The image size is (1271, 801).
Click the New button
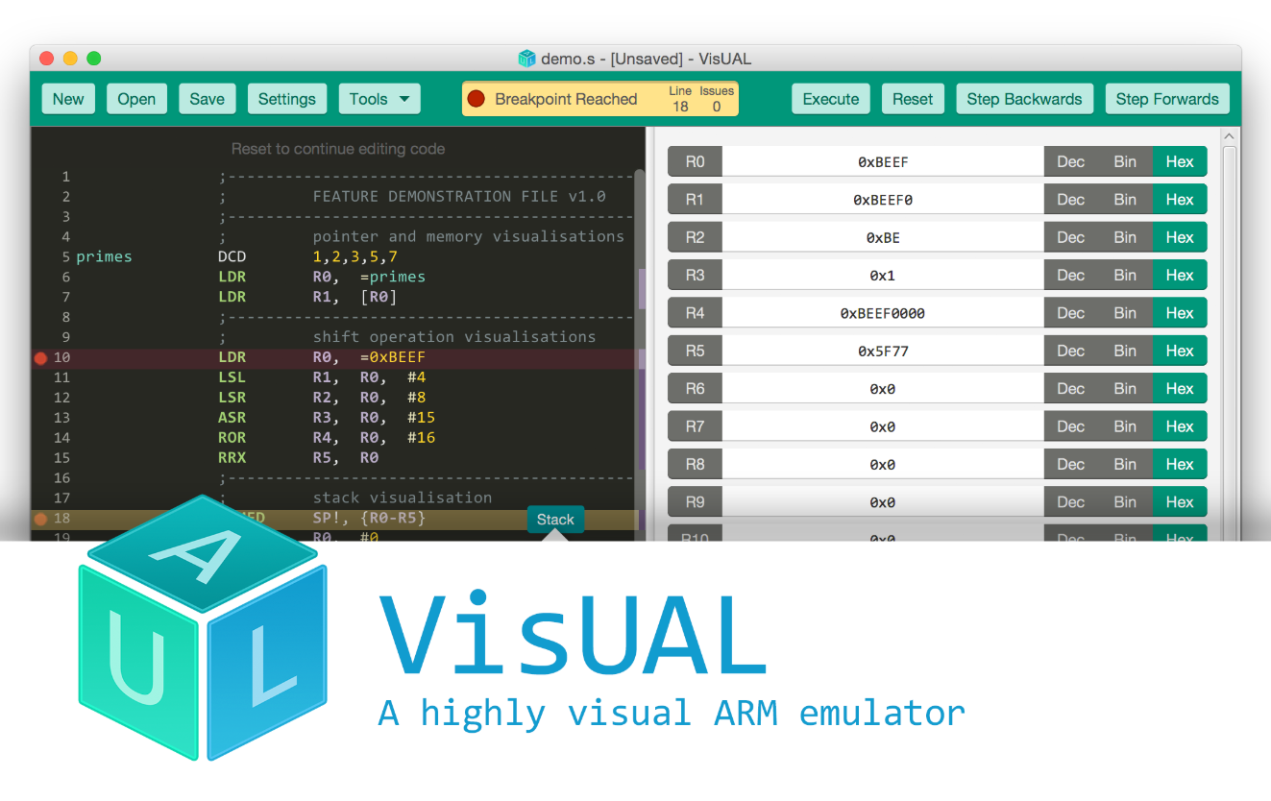(x=68, y=99)
